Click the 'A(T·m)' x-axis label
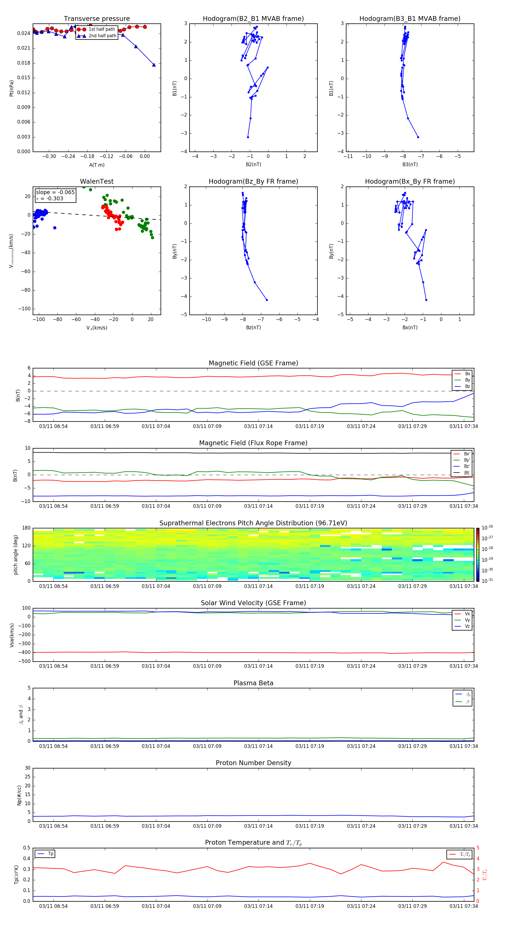507x931 pixels. pyautogui.click(x=97, y=165)
